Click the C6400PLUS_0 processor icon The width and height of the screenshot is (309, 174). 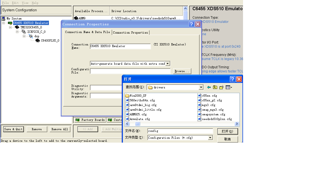click(x=38, y=41)
